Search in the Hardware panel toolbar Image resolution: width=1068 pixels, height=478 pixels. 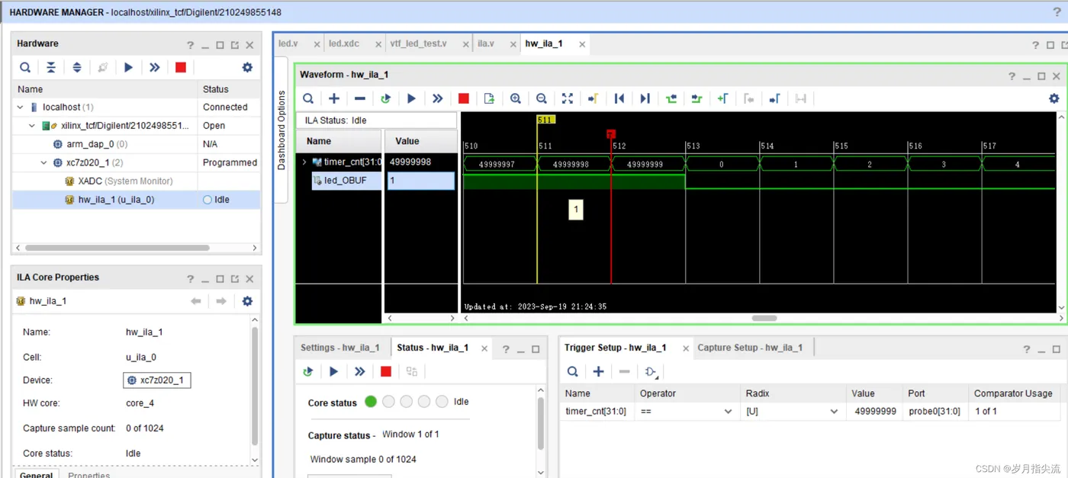25,68
